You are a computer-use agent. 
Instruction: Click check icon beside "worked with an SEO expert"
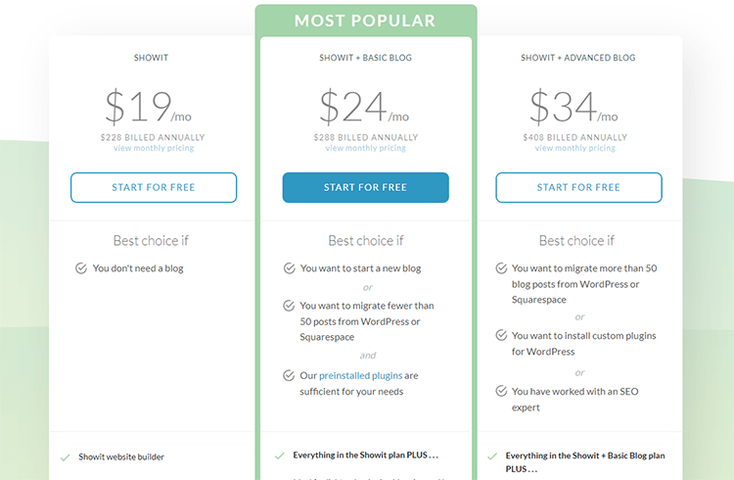pos(501,392)
